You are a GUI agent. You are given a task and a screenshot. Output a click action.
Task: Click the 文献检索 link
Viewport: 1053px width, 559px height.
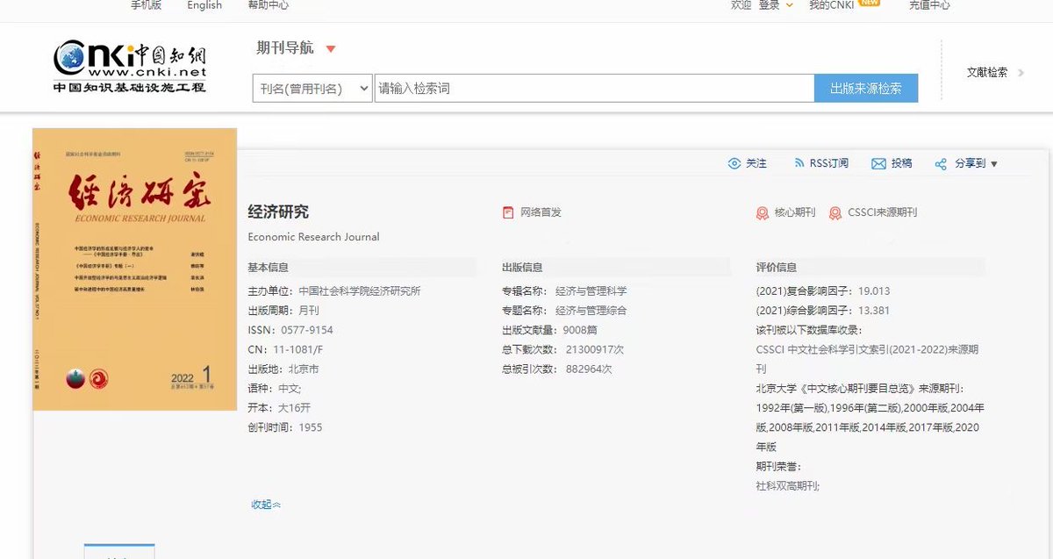[x=987, y=73]
